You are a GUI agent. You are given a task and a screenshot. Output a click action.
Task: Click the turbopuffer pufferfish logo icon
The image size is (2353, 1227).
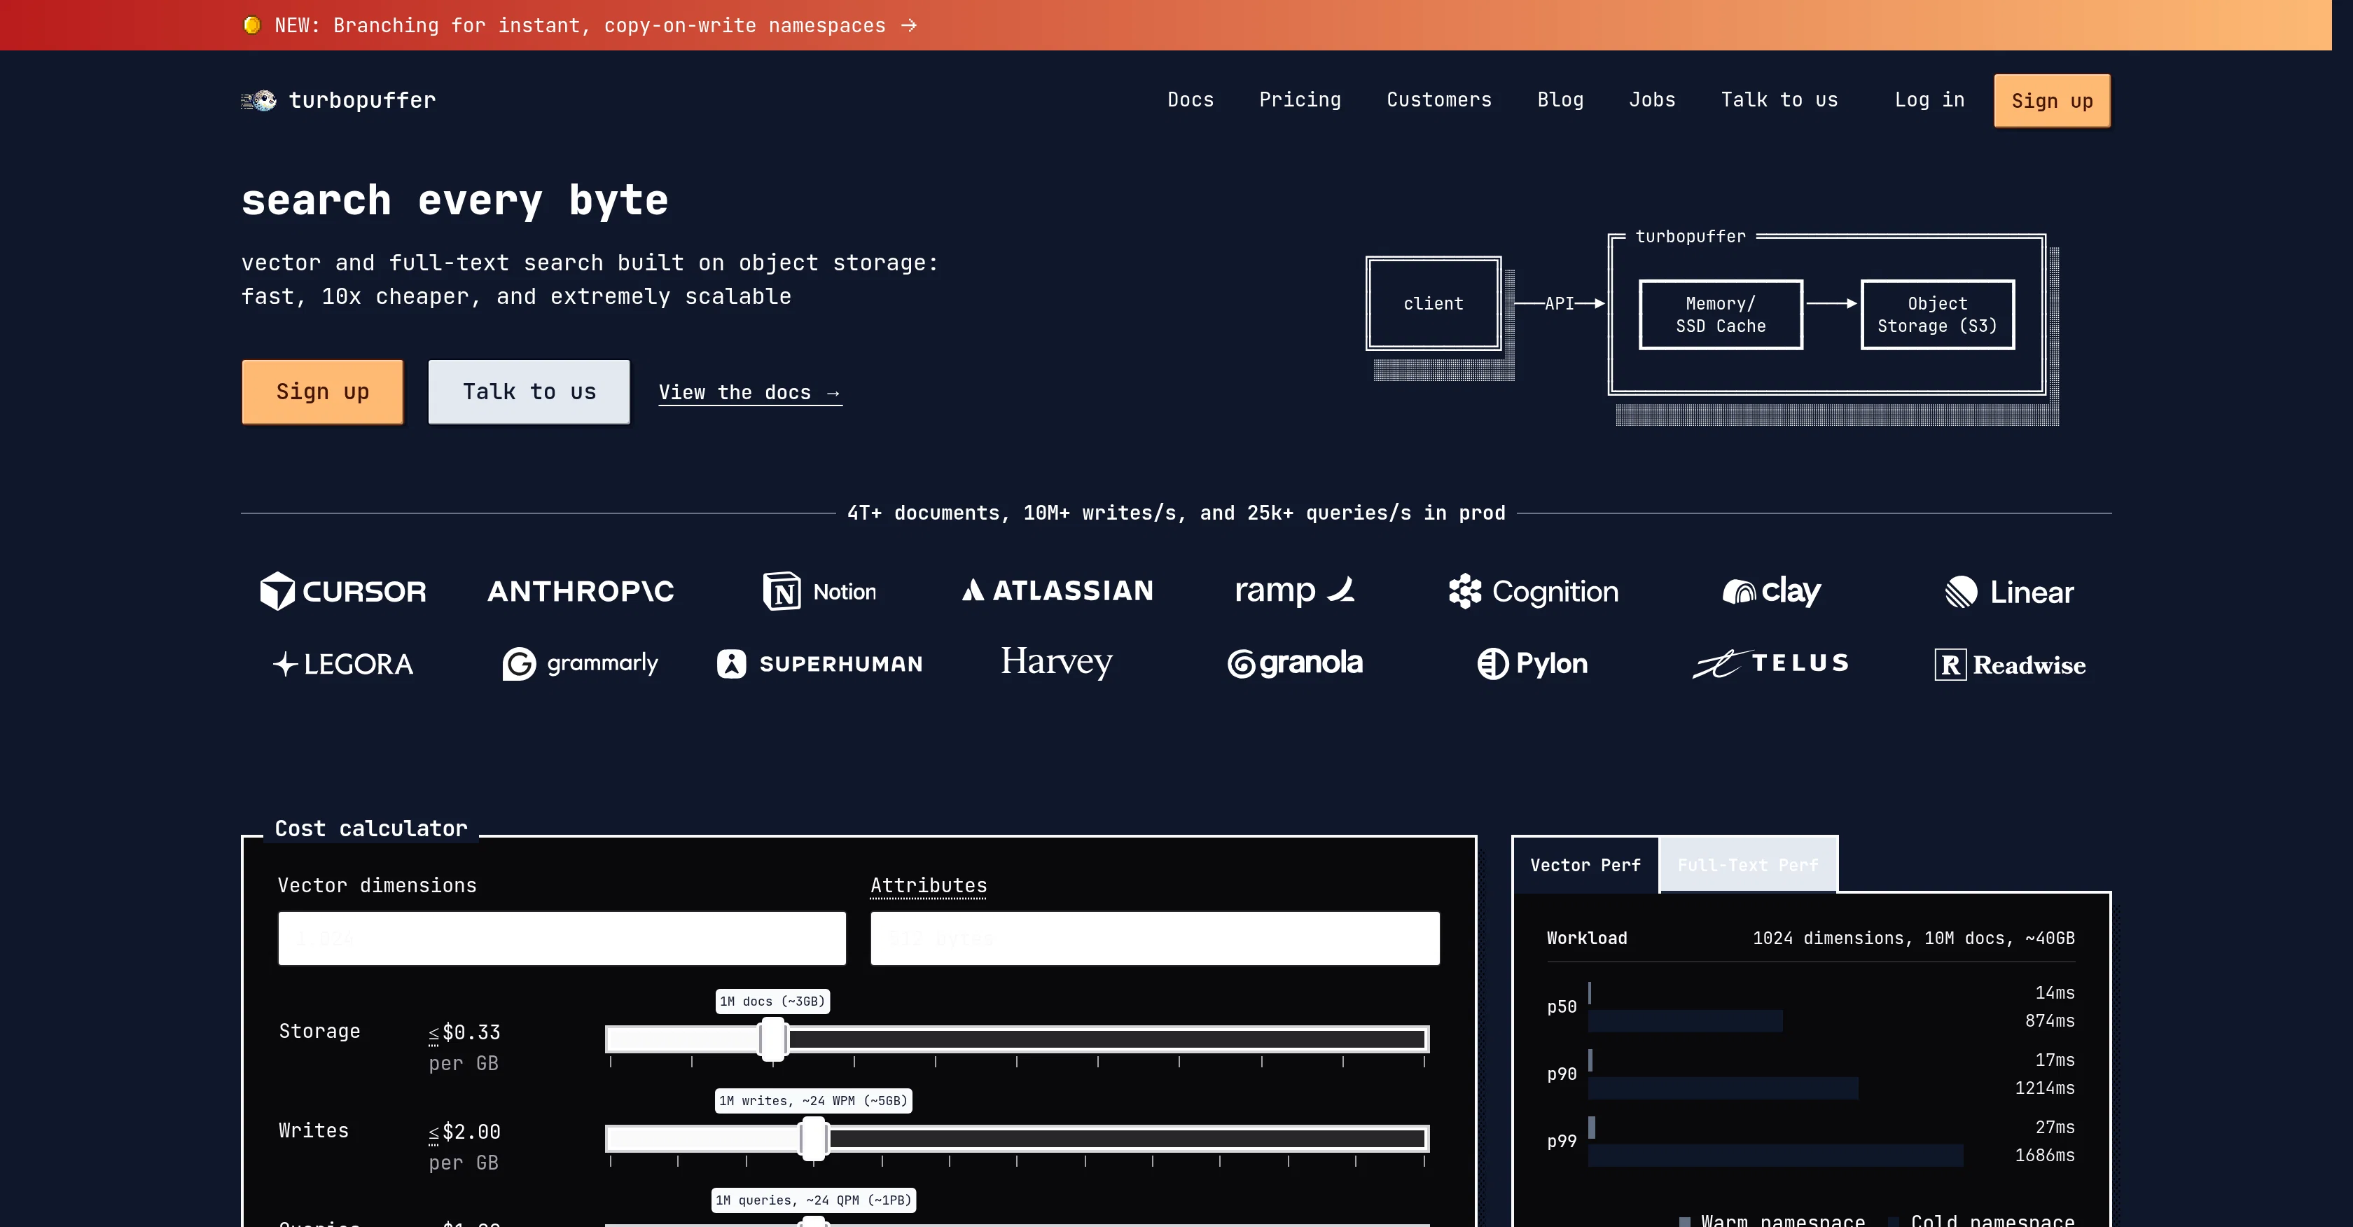point(258,100)
